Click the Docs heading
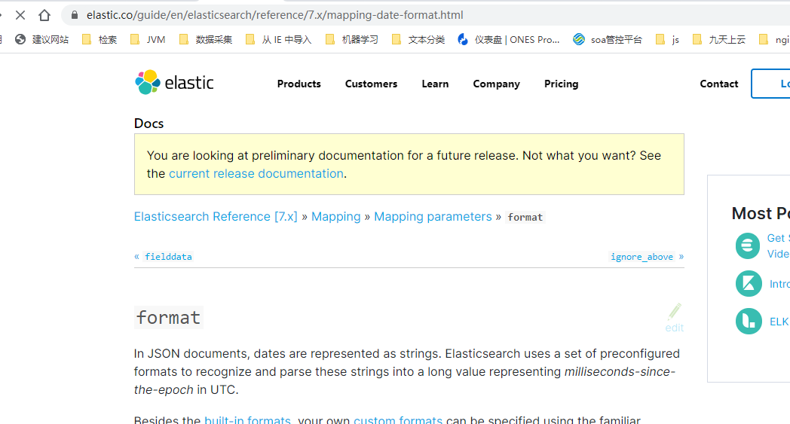 click(149, 124)
